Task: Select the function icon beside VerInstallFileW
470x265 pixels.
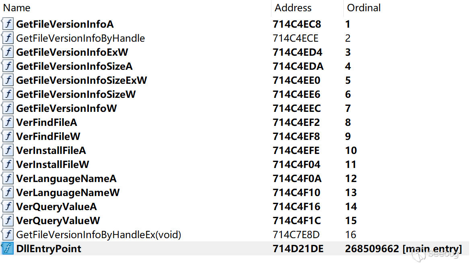Action: 8,164
